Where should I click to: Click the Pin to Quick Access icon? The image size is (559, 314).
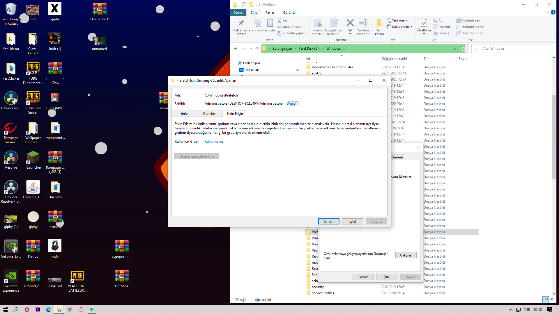(241, 23)
